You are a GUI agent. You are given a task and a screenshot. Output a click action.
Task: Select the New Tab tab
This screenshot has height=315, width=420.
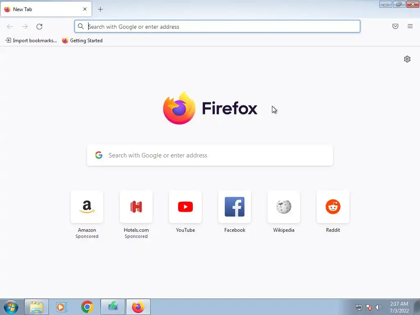(x=46, y=9)
